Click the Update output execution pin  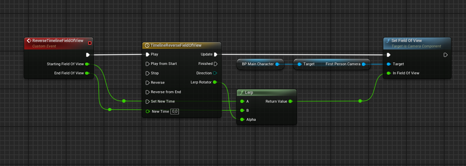(216, 54)
